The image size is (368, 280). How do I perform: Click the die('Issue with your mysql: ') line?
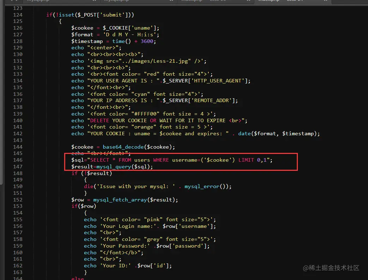158,186
